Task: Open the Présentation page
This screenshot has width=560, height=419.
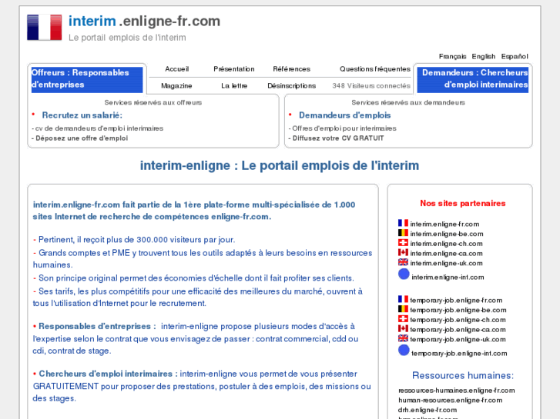Action: tap(234, 69)
